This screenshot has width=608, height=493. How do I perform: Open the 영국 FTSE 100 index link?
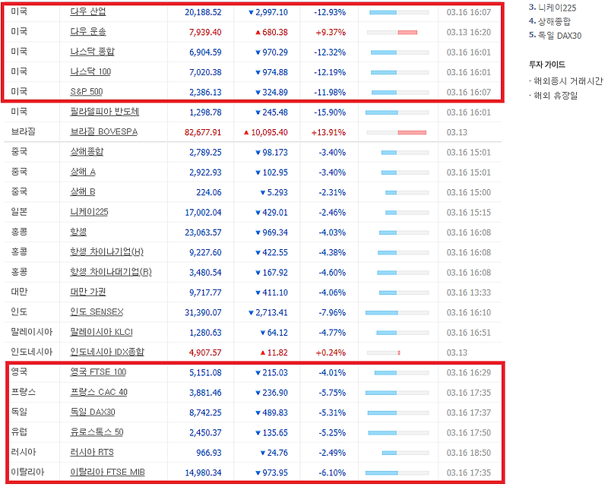point(98,372)
